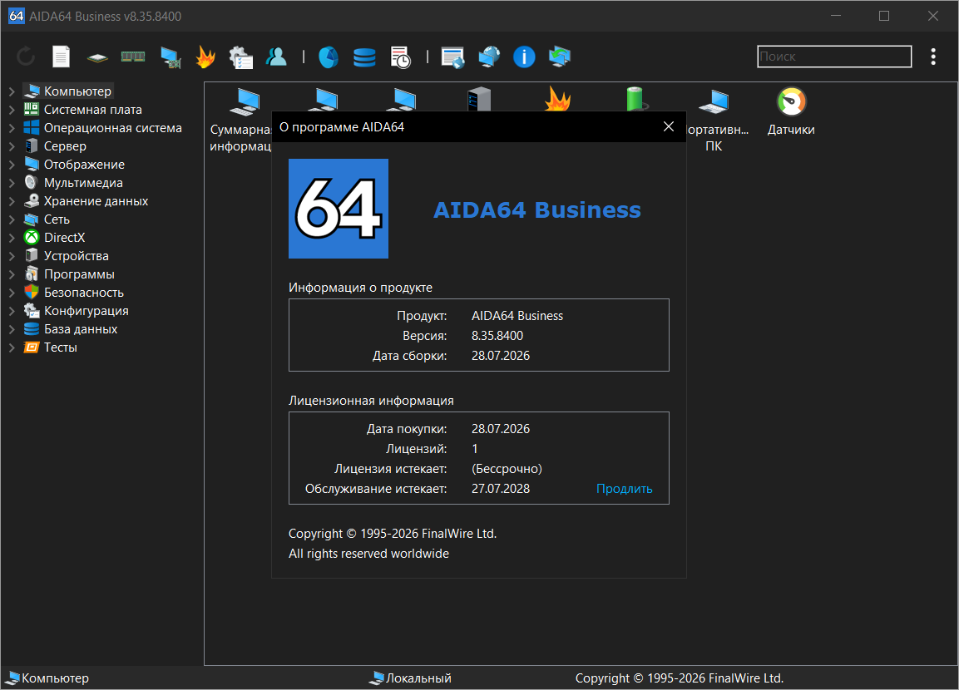Click the green memory module toolbar icon

(x=133, y=57)
